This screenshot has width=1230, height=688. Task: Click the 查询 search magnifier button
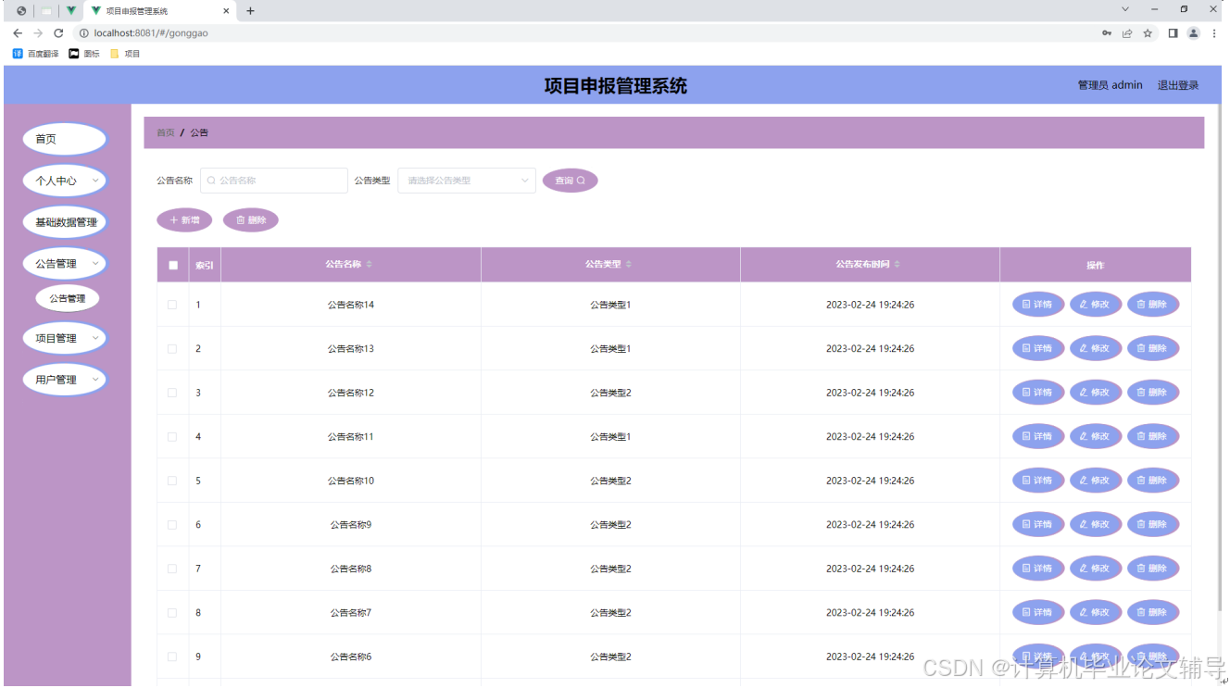click(x=570, y=180)
